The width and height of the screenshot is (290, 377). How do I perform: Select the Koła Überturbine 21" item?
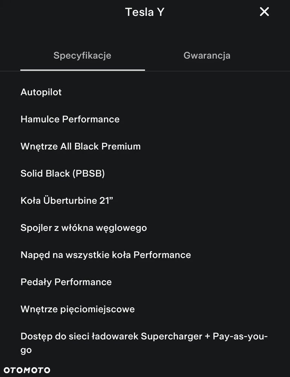67,201
